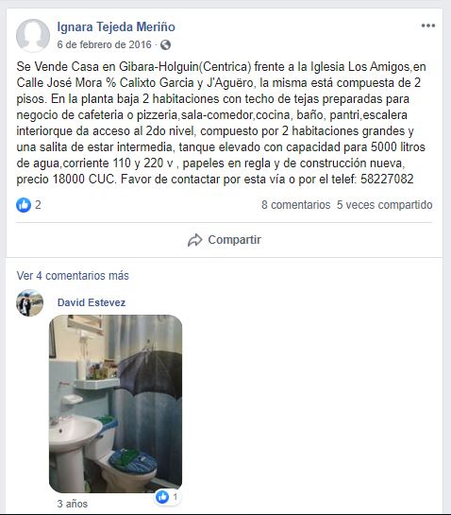Click the like icon on the bathroom photo

tap(162, 497)
